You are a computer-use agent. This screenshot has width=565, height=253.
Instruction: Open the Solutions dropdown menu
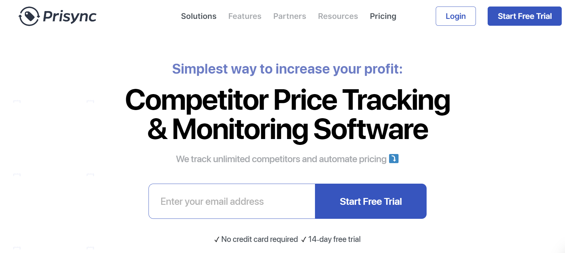coord(198,16)
